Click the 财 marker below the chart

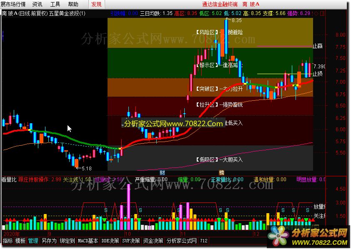[x=162, y=172]
